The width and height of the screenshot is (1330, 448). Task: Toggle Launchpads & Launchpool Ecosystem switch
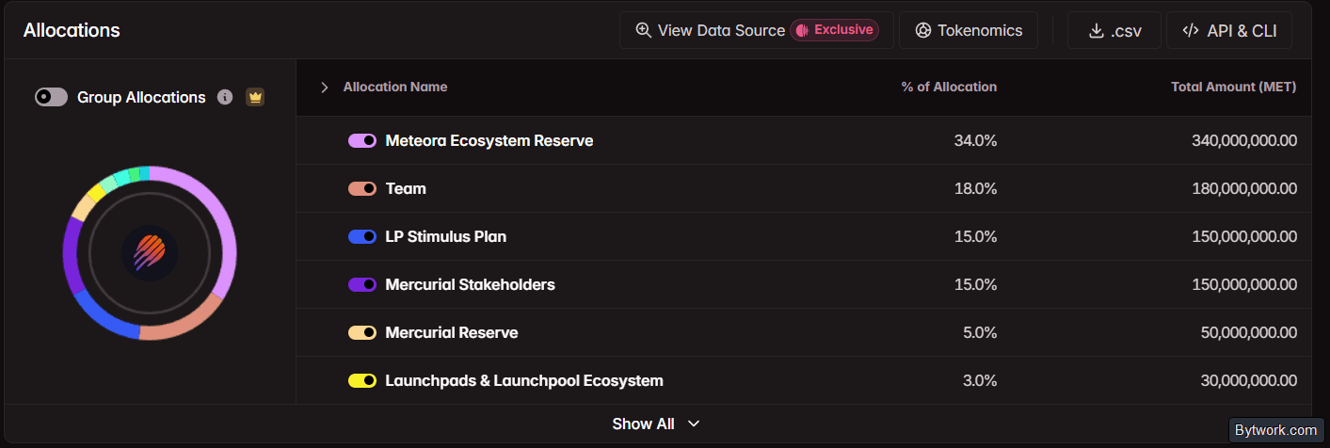(362, 380)
